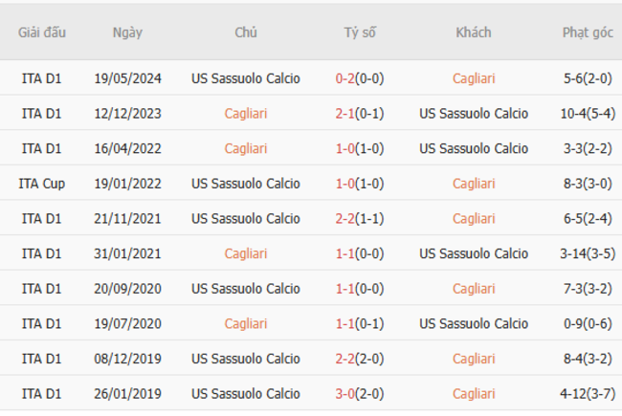Click the Cagliari link in the 19/05/2024 row

pyautogui.click(x=474, y=78)
